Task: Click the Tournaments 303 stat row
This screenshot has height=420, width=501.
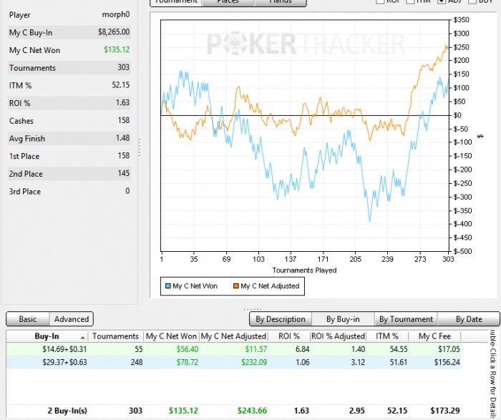Action: coord(69,68)
